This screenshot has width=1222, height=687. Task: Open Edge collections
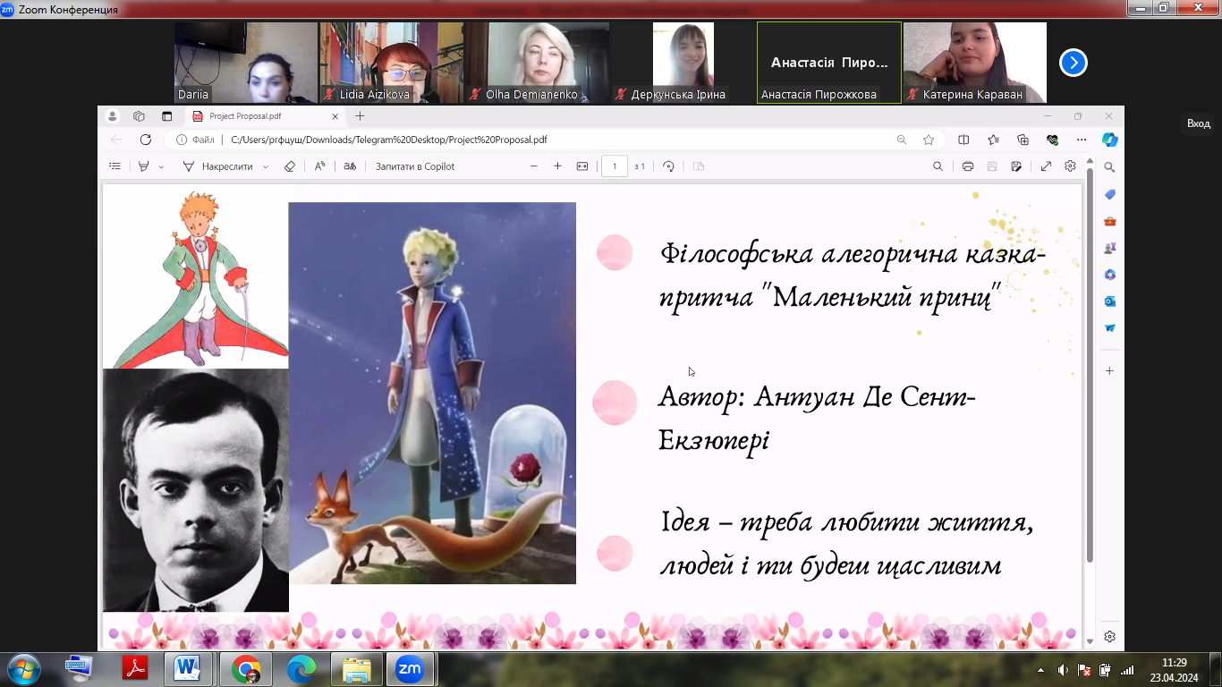click(1023, 140)
